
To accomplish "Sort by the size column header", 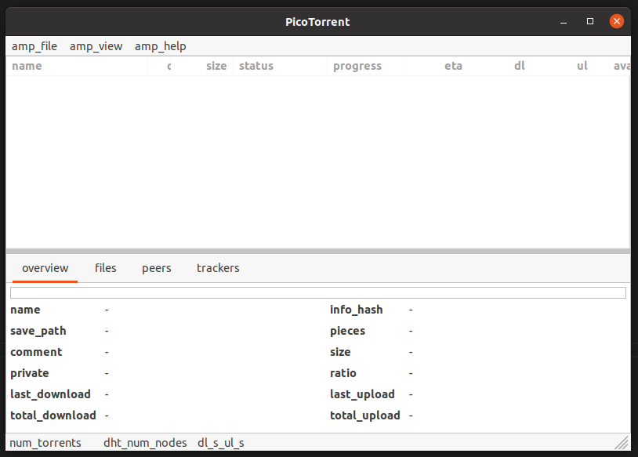I will click(x=201, y=66).
